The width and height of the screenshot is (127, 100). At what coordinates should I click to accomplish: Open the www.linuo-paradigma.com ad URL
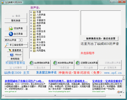[x=59, y=92]
